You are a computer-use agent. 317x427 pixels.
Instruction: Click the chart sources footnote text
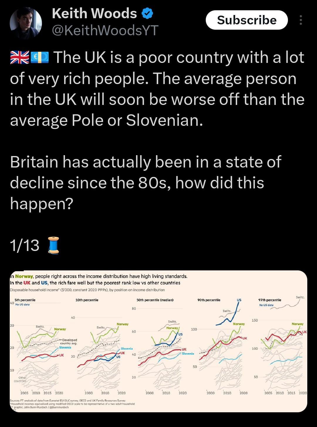(x=72, y=404)
